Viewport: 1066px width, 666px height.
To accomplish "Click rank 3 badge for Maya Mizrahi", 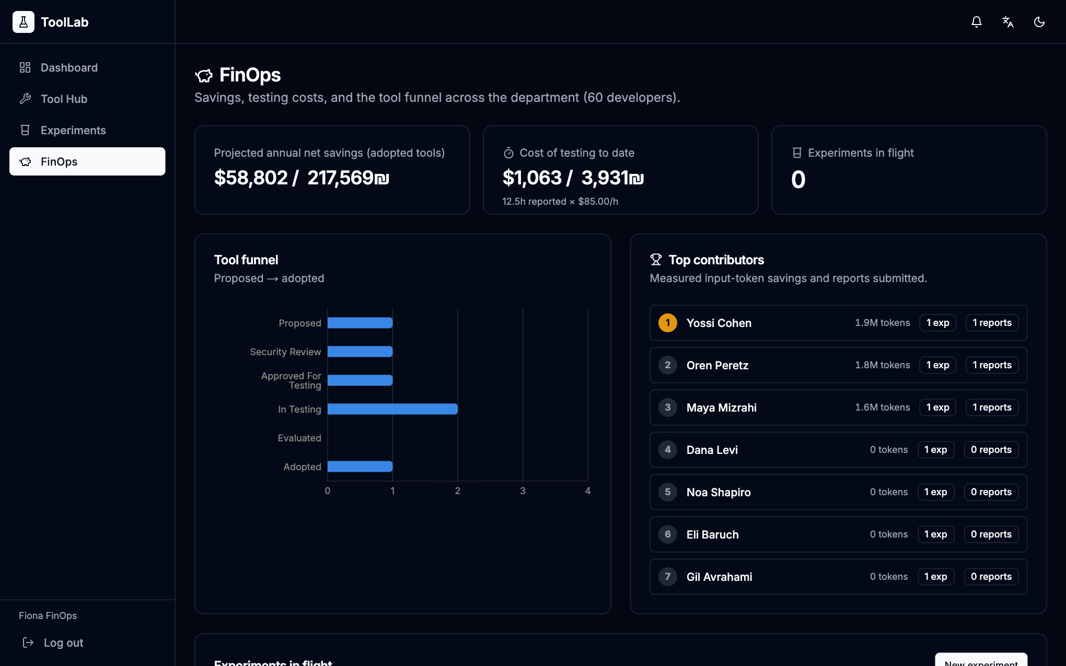I will [x=668, y=407].
